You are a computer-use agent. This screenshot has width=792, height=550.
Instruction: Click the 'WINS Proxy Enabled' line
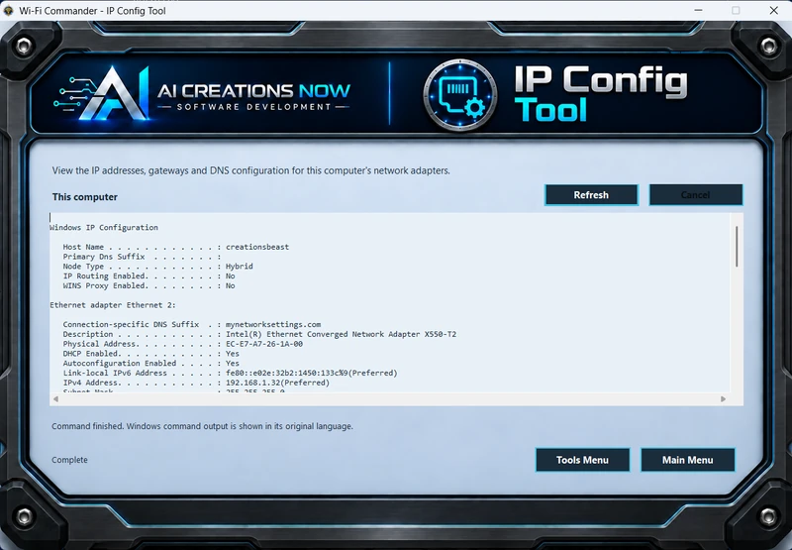[x=149, y=285]
